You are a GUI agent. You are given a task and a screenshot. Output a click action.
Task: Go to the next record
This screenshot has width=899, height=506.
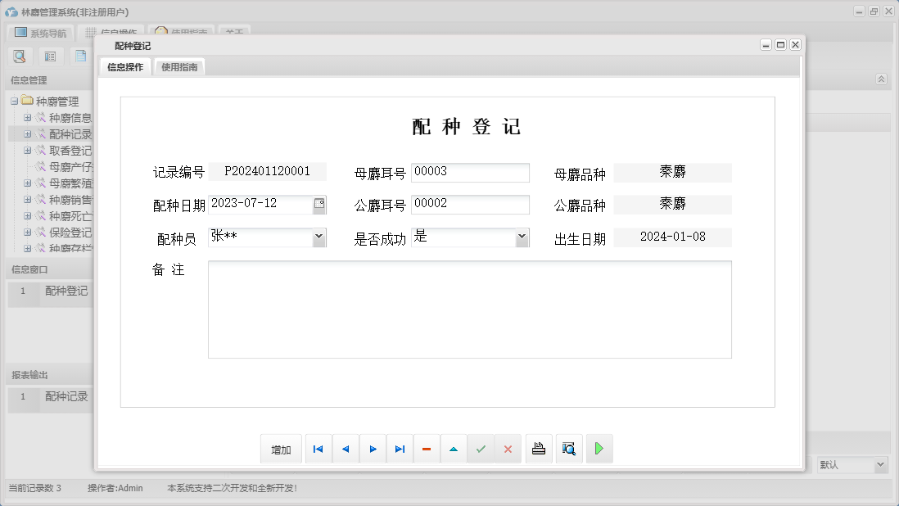point(373,449)
